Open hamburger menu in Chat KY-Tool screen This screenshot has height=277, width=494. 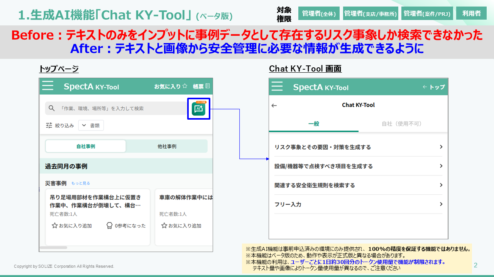point(277,86)
